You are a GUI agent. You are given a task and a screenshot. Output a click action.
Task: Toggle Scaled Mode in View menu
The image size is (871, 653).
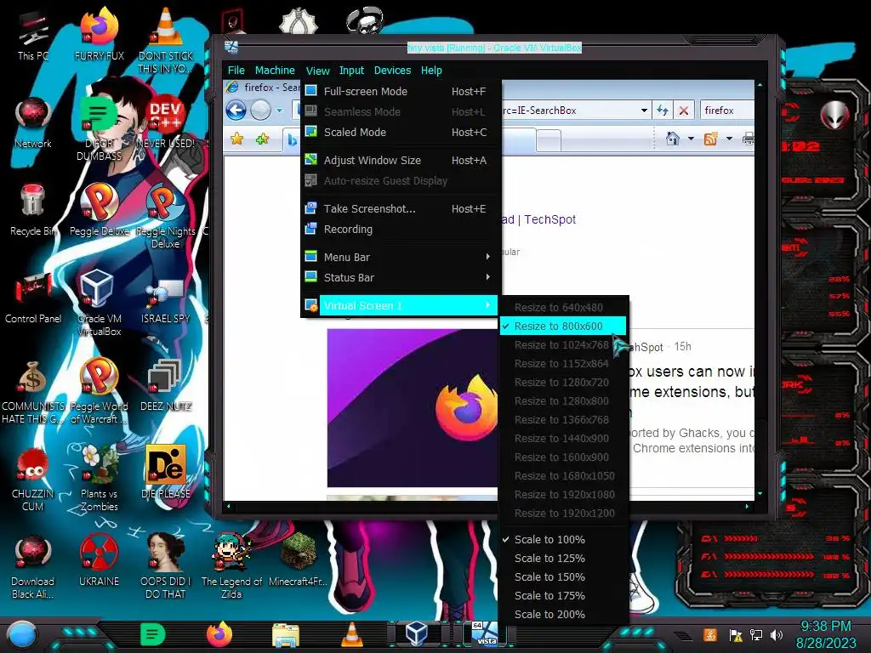coord(400,132)
